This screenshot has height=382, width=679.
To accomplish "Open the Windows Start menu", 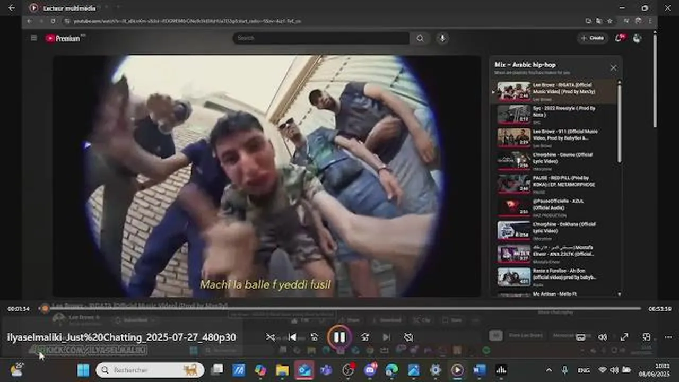I will pos(83,370).
